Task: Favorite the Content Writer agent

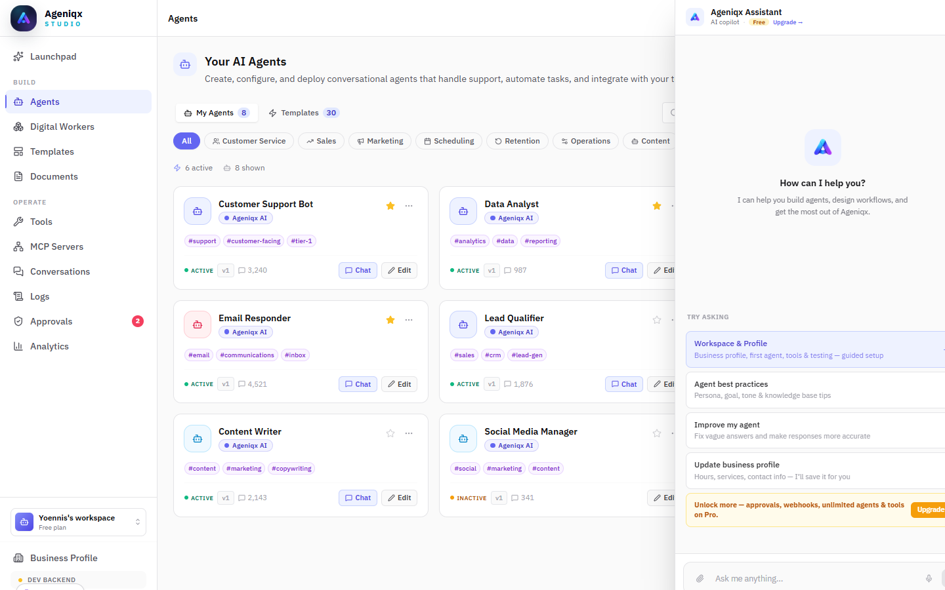Action: click(x=390, y=433)
